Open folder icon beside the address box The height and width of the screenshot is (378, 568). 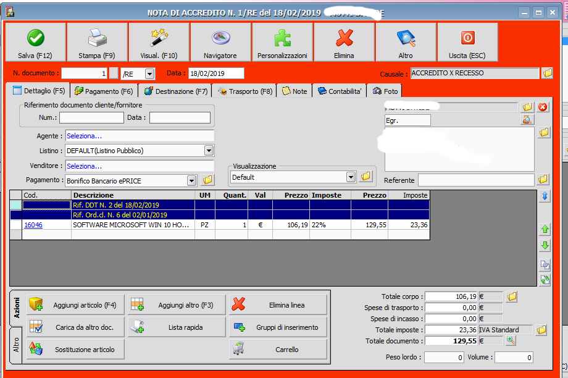544,132
